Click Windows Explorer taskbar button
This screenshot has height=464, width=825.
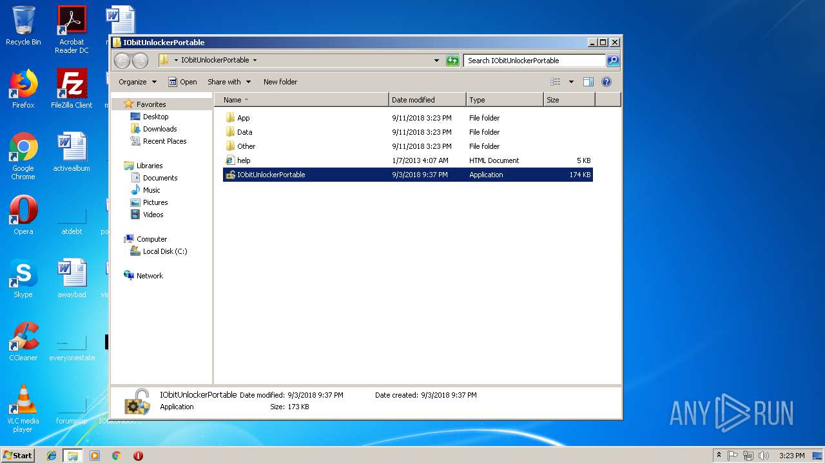click(72, 456)
